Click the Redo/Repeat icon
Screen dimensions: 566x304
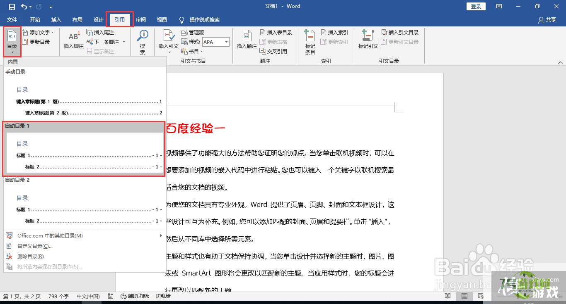[x=39, y=7]
